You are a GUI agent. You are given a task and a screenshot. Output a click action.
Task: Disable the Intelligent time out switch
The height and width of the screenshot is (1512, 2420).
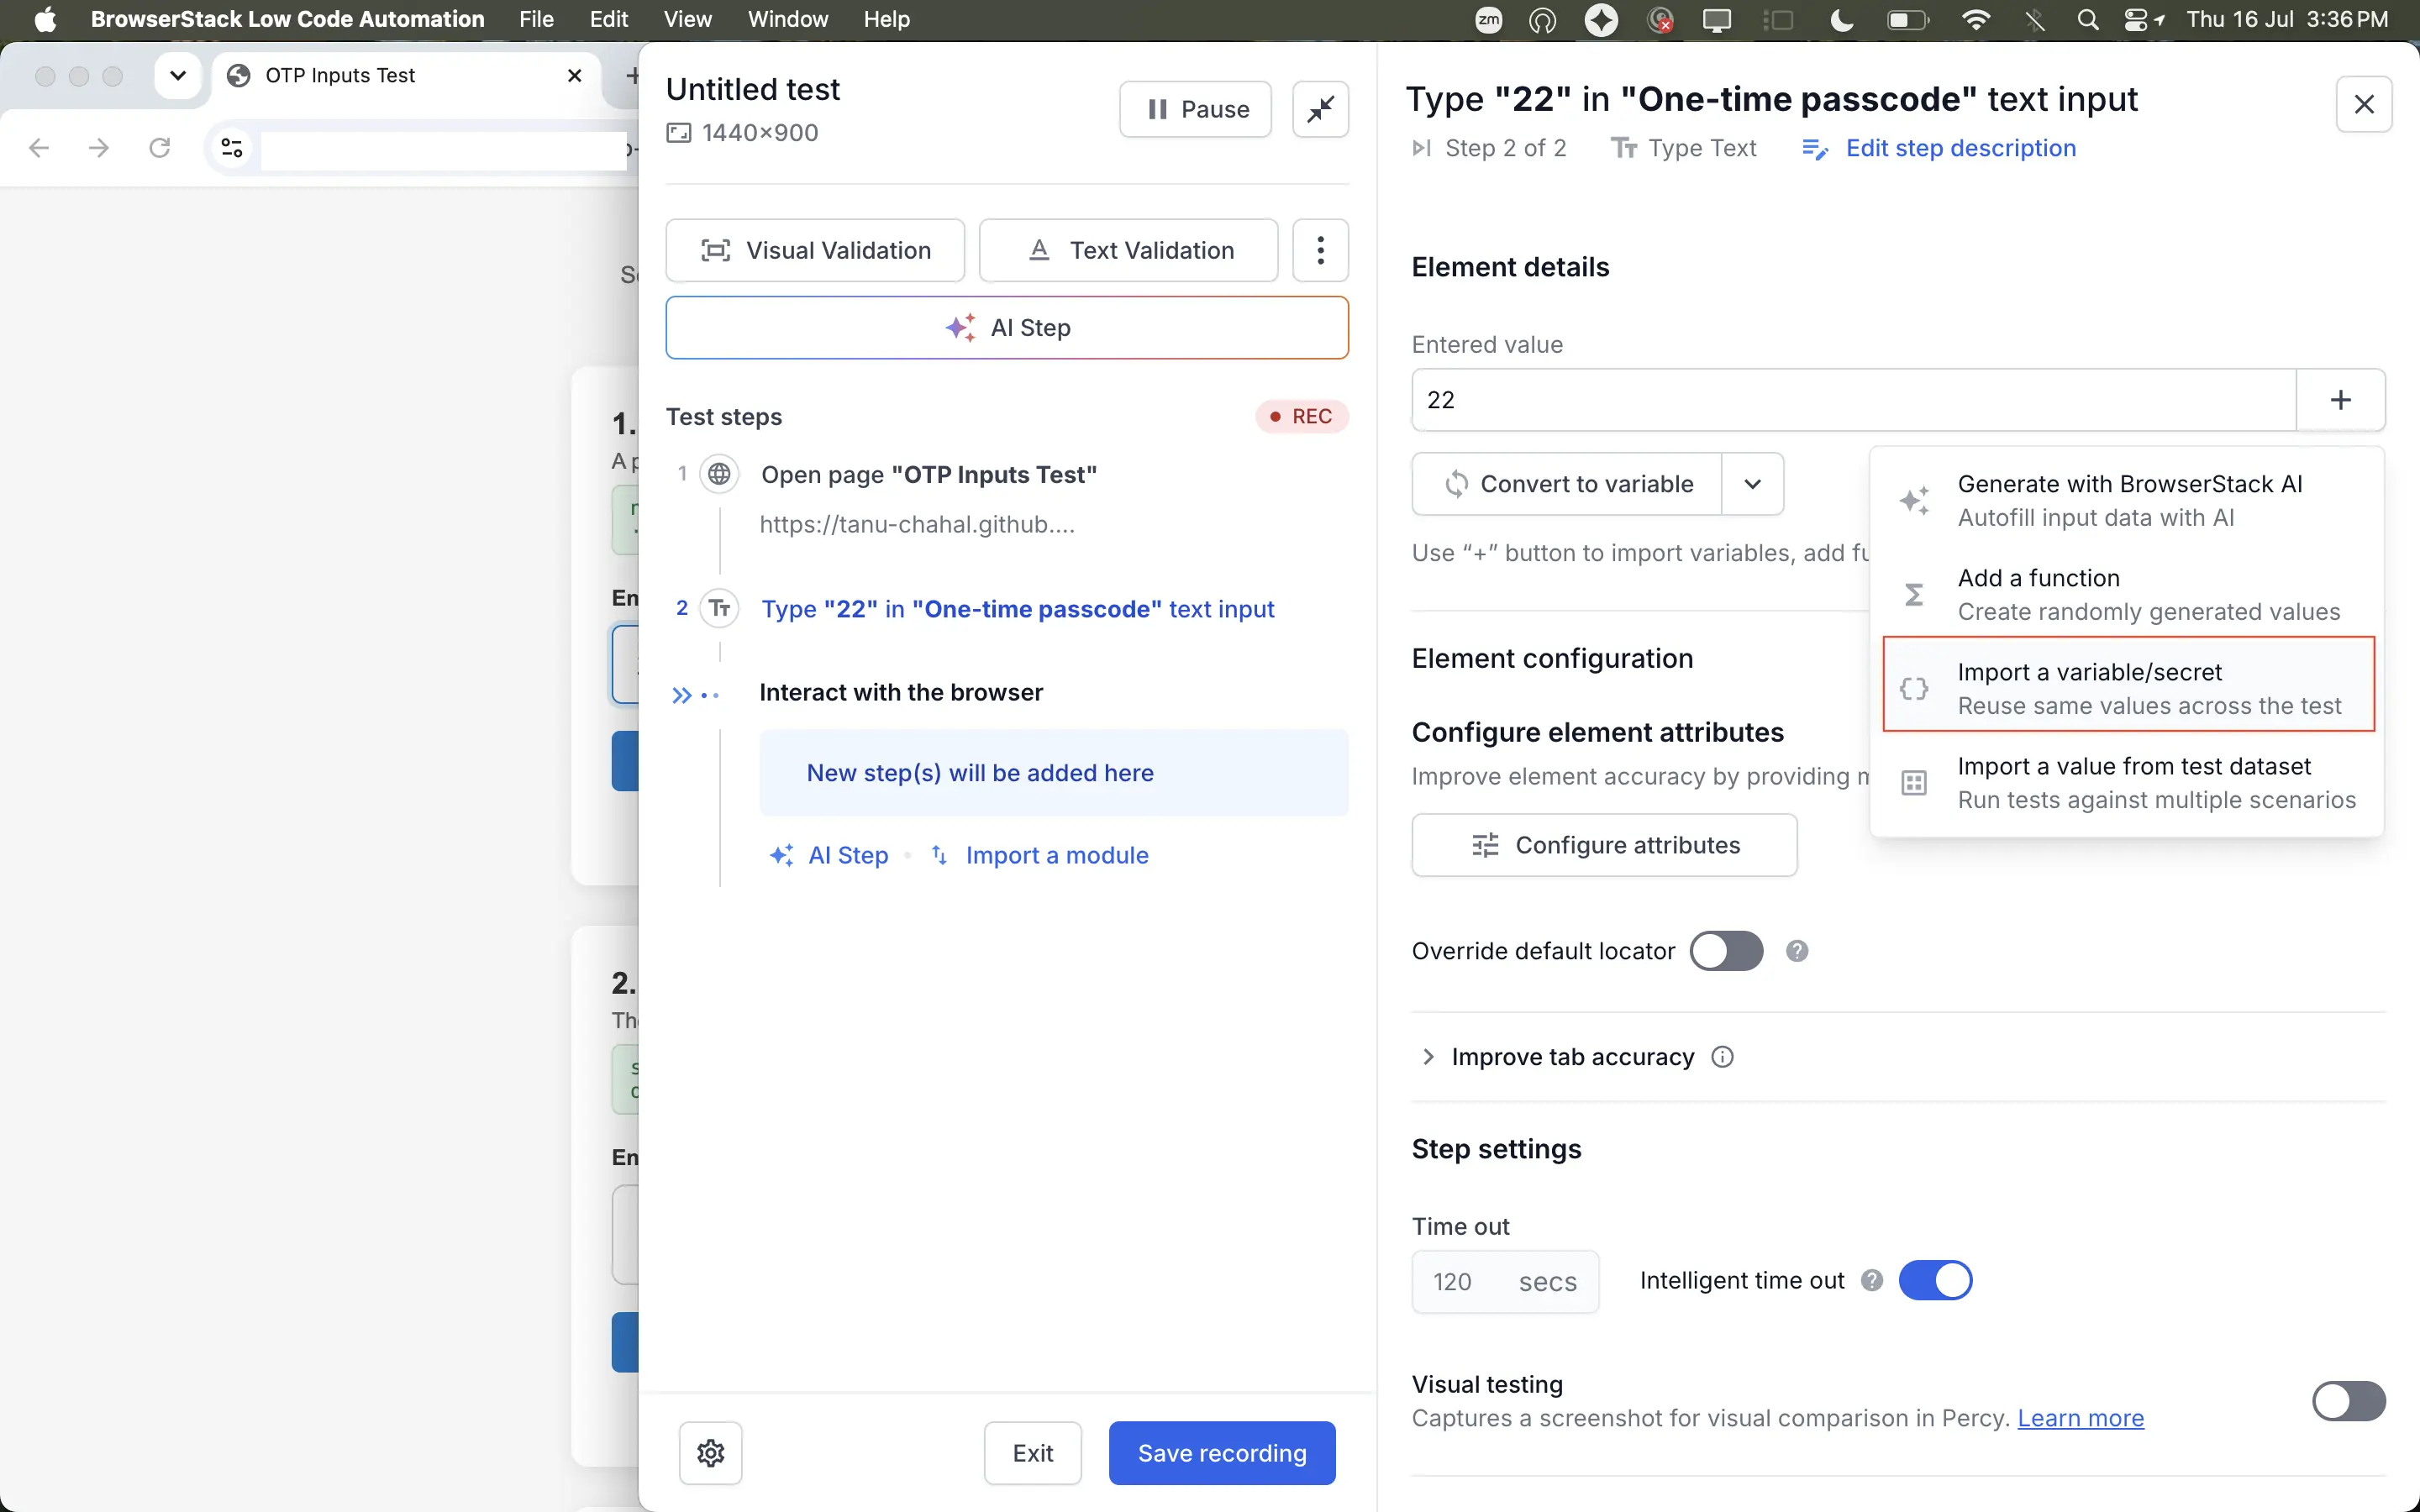click(x=1935, y=1280)
